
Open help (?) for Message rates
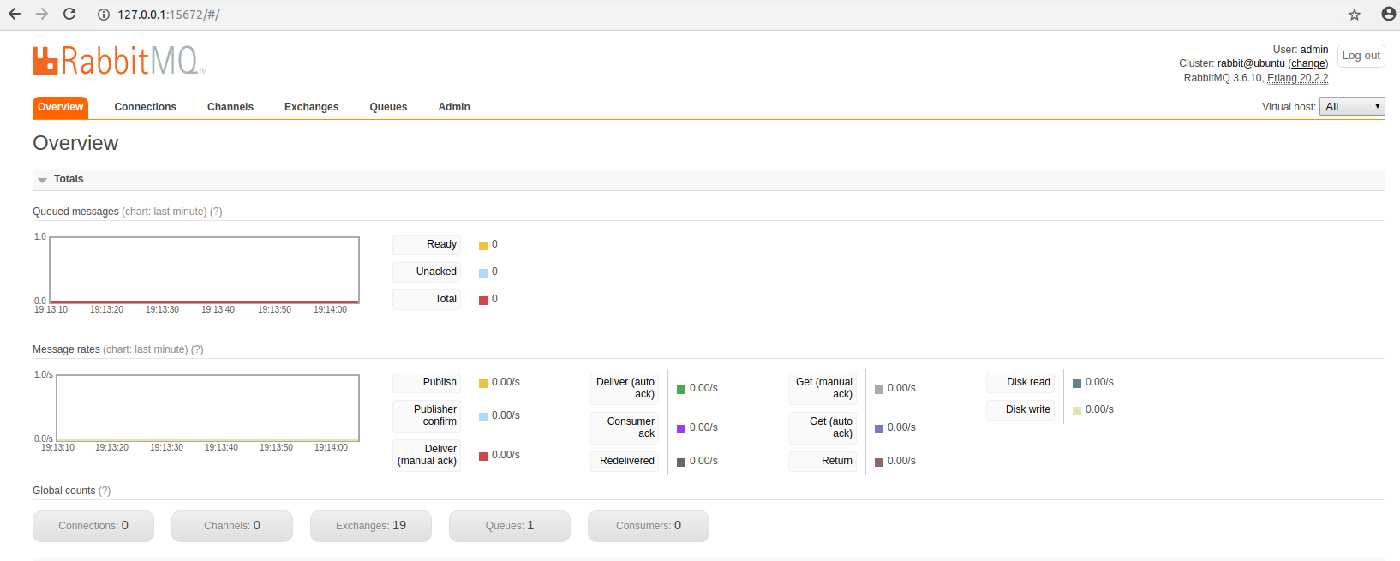tap(197, 349)
